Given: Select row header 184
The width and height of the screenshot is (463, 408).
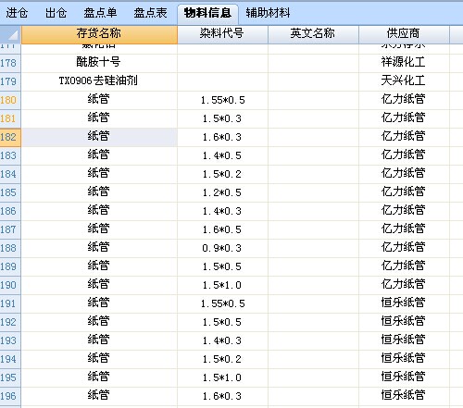Looking at the screenshot, I should coord(10,174).
